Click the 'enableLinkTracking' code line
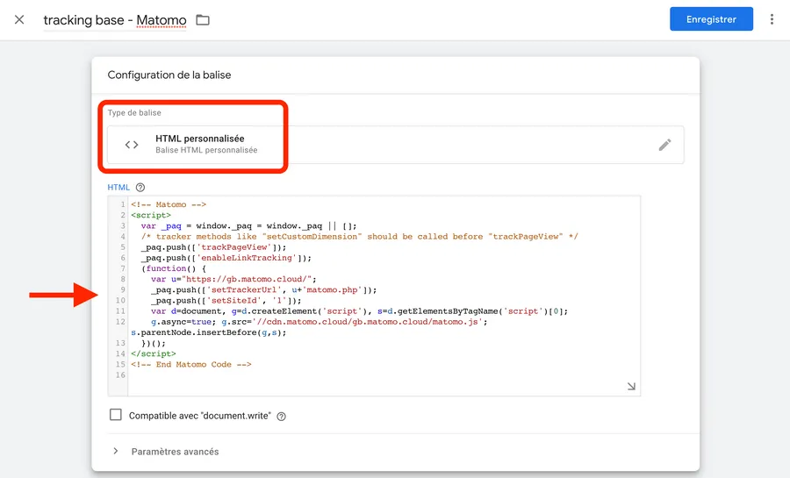 226,258
